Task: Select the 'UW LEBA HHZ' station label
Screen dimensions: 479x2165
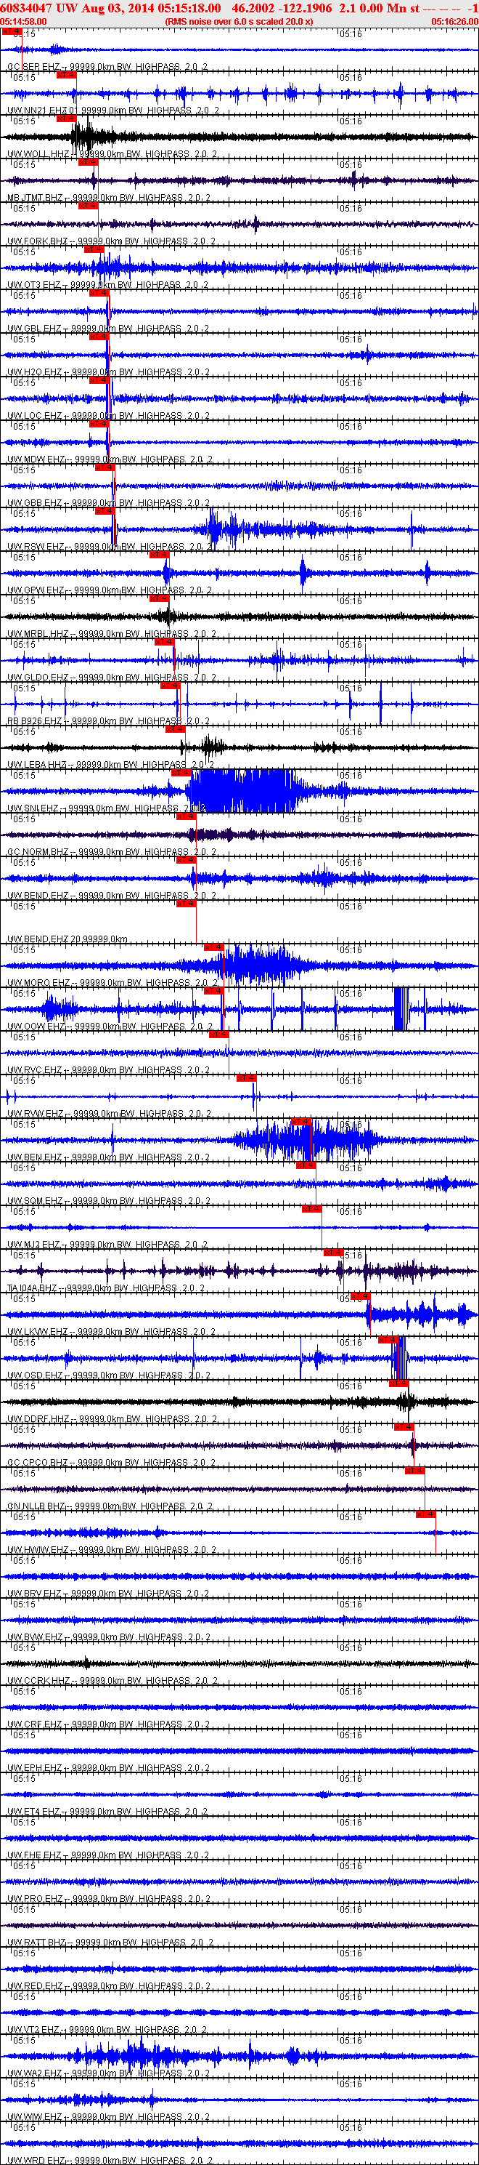Action: [x=37, y=766]
